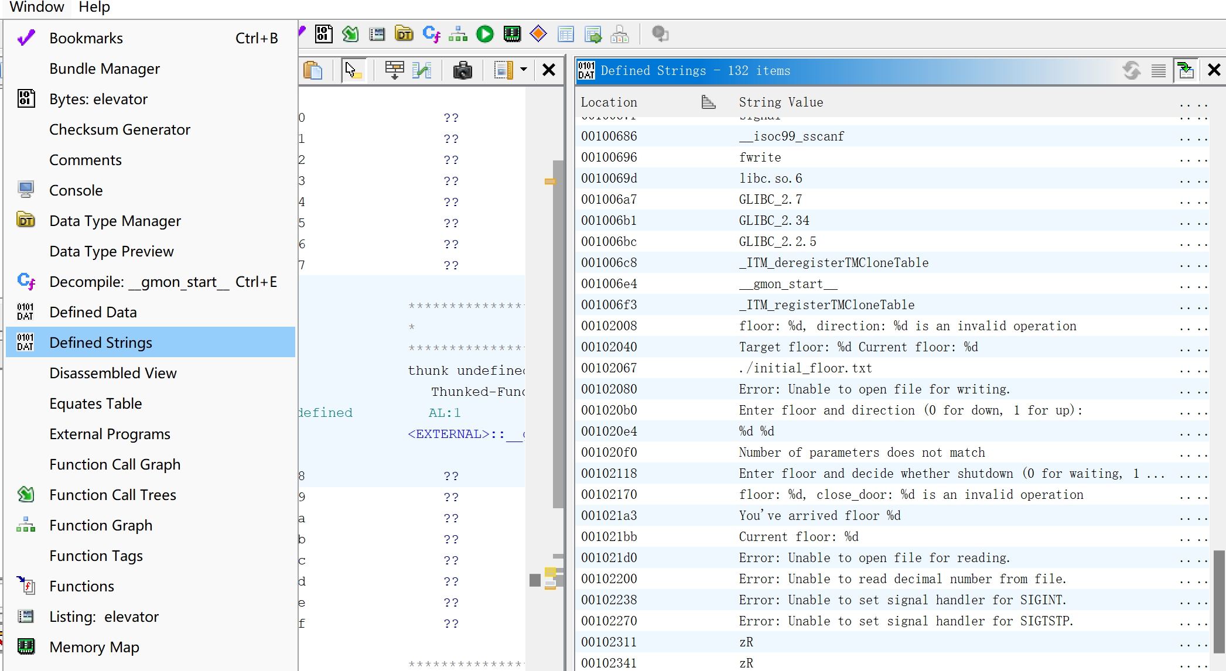Open Data Type Manager via its DT folder toolbar icon

point(404,35)
